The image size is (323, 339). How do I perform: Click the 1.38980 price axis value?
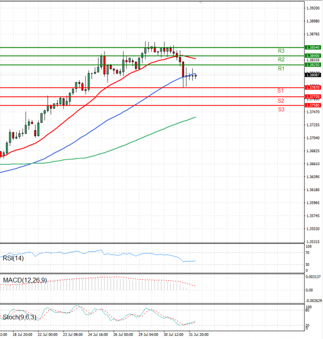point(313,21)
